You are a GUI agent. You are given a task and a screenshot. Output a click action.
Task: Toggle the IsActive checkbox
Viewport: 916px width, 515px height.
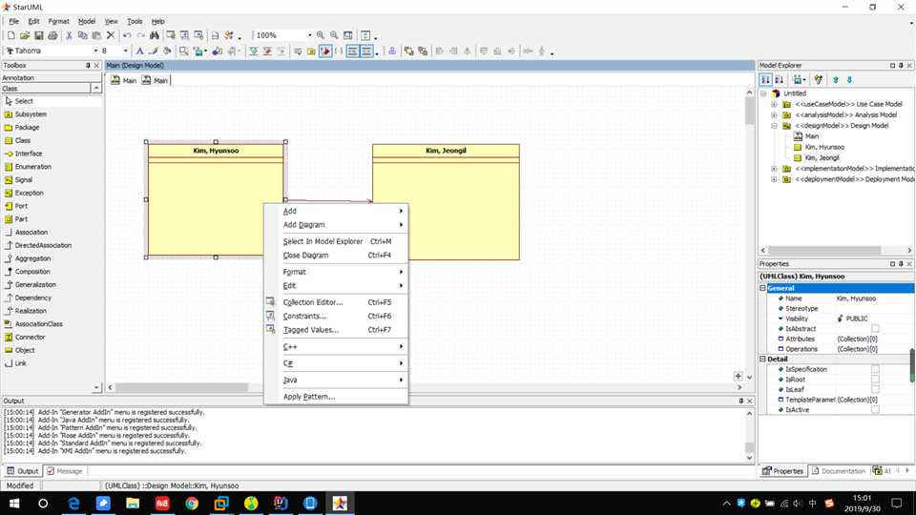[x=875, y=410]
